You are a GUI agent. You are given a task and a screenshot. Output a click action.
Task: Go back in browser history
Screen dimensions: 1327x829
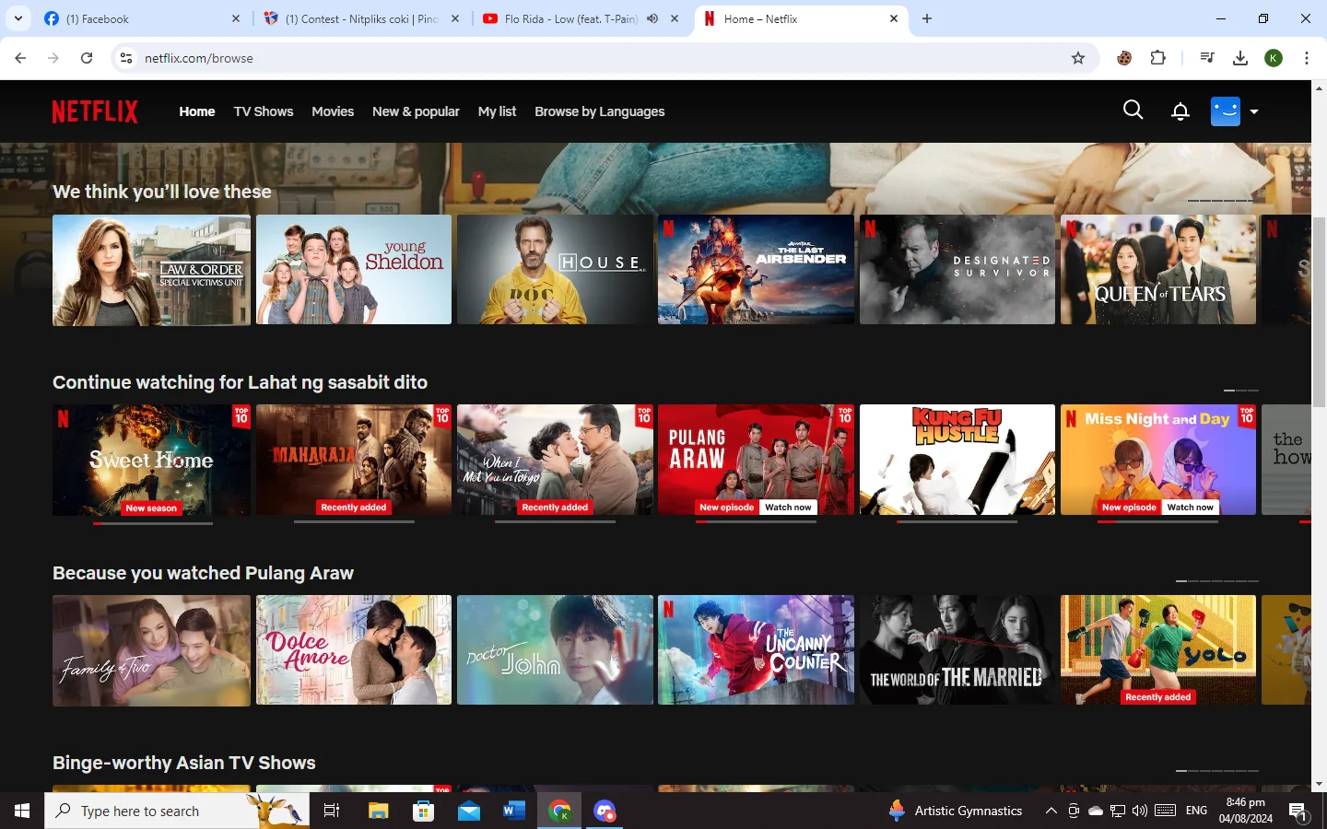click(20, 58)
